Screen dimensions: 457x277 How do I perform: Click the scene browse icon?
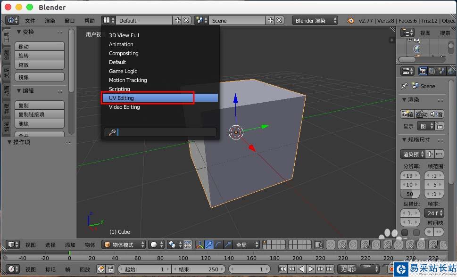point(201,20)
